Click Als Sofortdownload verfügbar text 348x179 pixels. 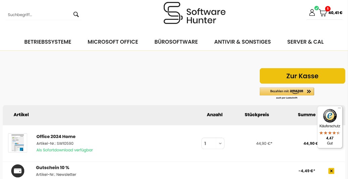[64, 150]
